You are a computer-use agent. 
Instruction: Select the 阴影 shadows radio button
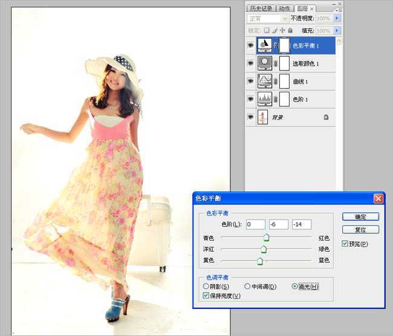(206, 287)
